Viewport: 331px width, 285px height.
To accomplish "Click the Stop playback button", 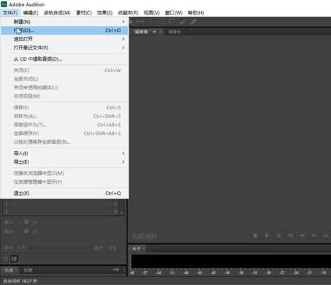I will [x=255, y=235].
